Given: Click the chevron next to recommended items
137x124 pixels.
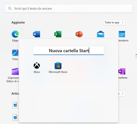Looking at the screenshot, I should pyautogui.click(x=122, y=93).
